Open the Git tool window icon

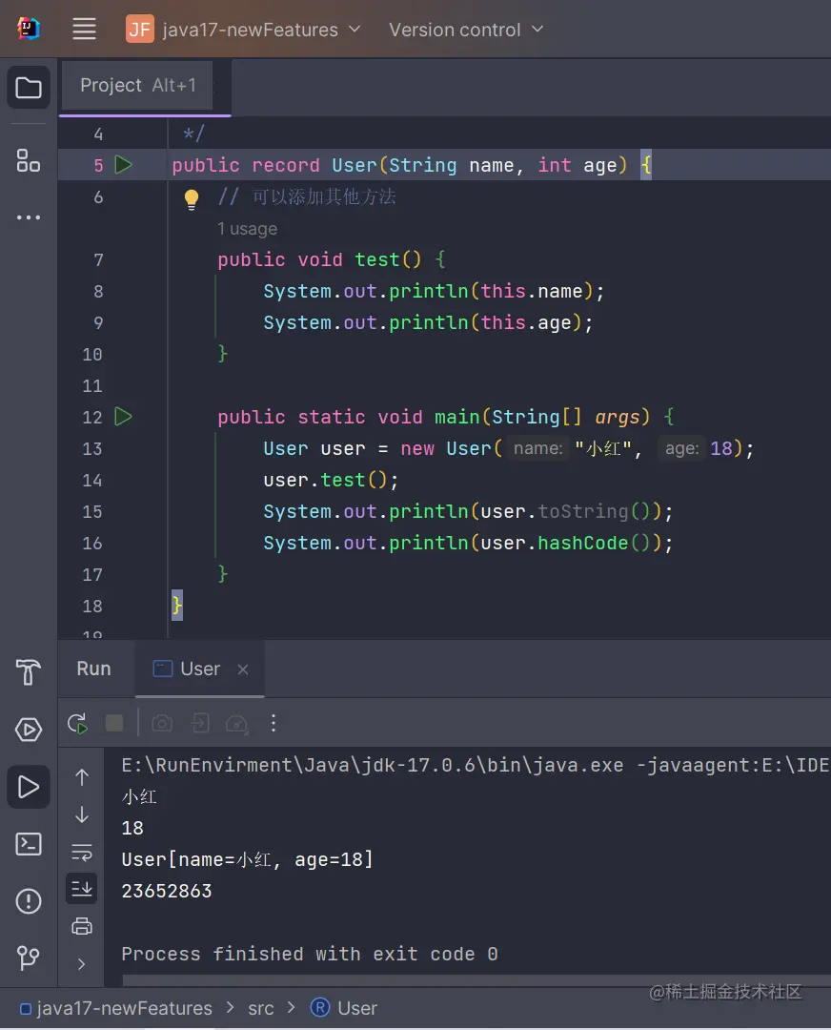coord(29,958)
